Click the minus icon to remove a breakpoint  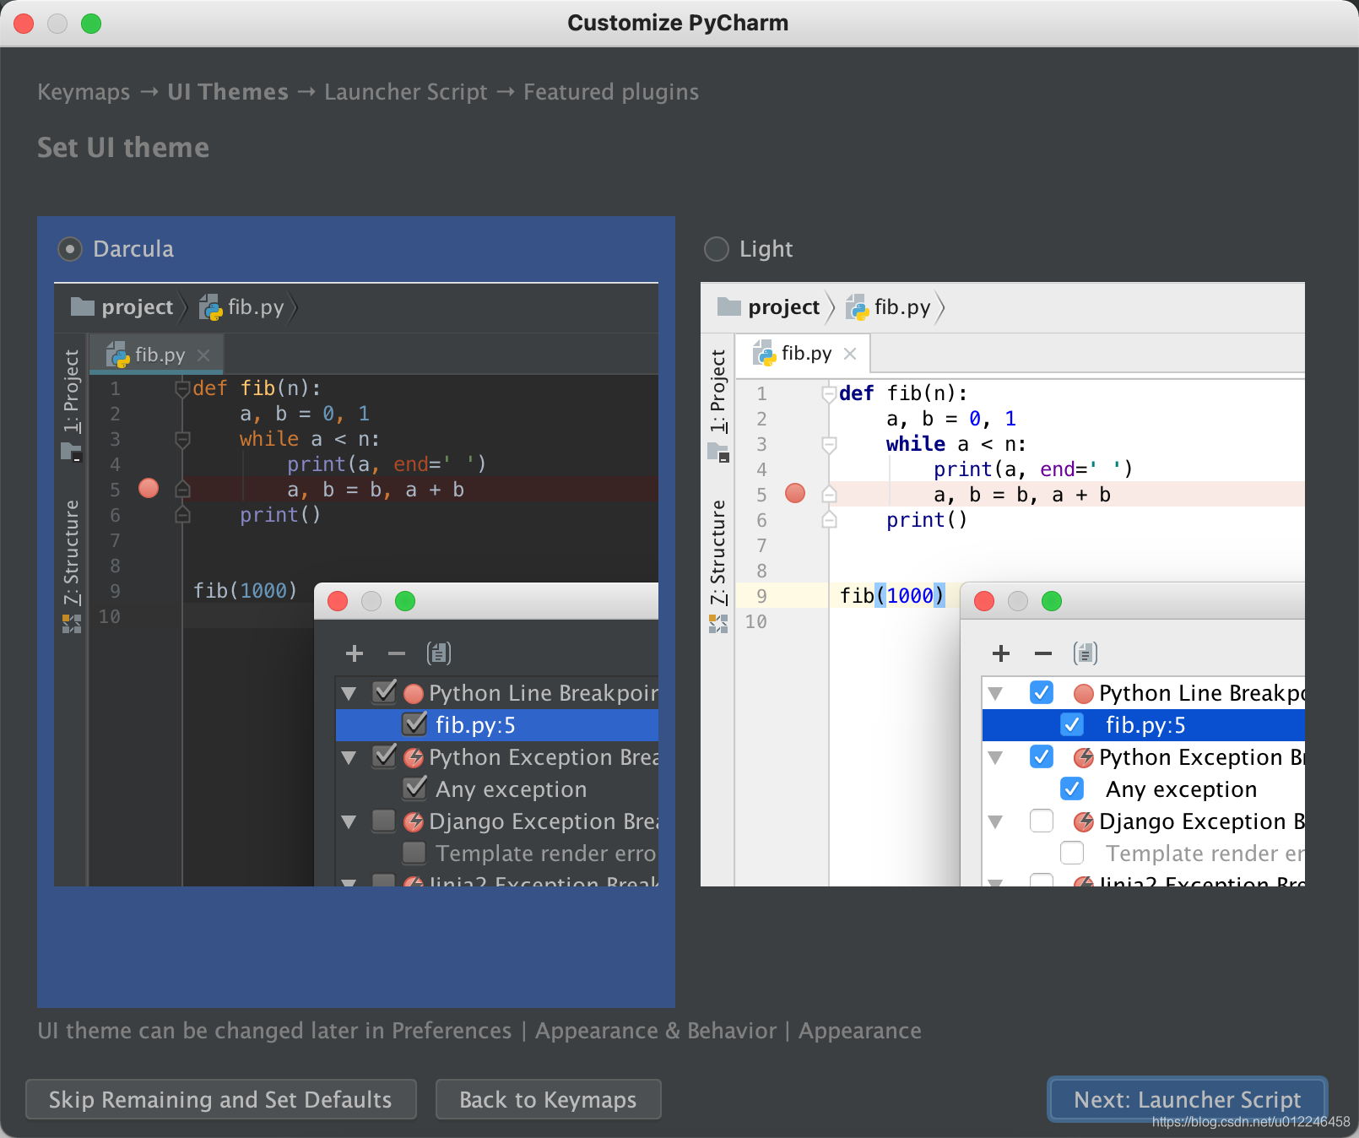click(396, 653)
